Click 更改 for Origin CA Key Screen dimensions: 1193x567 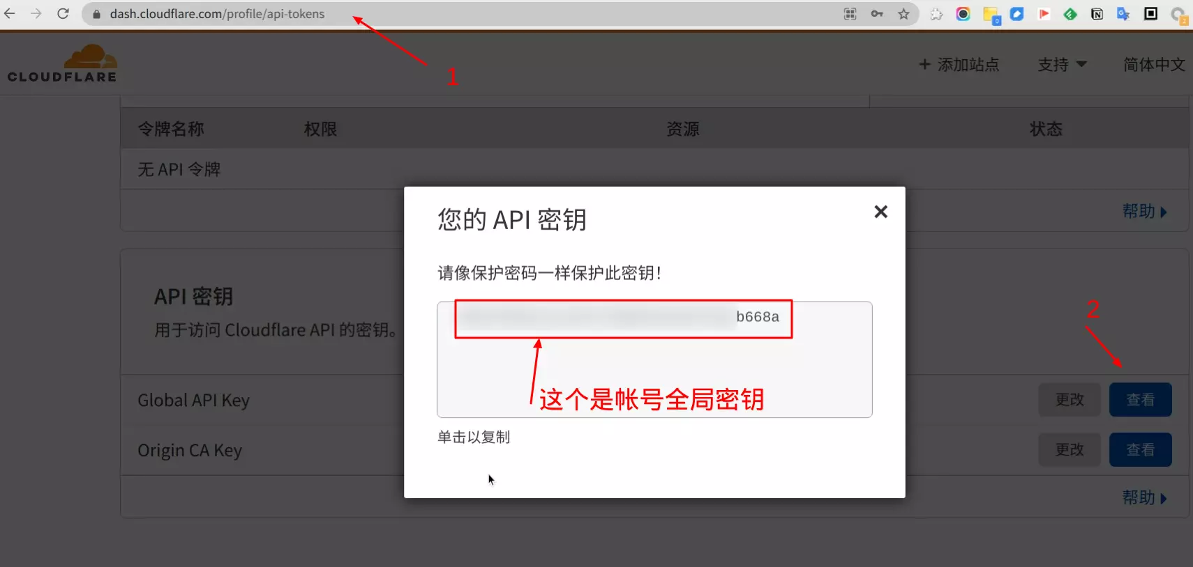click(1070, 450)
